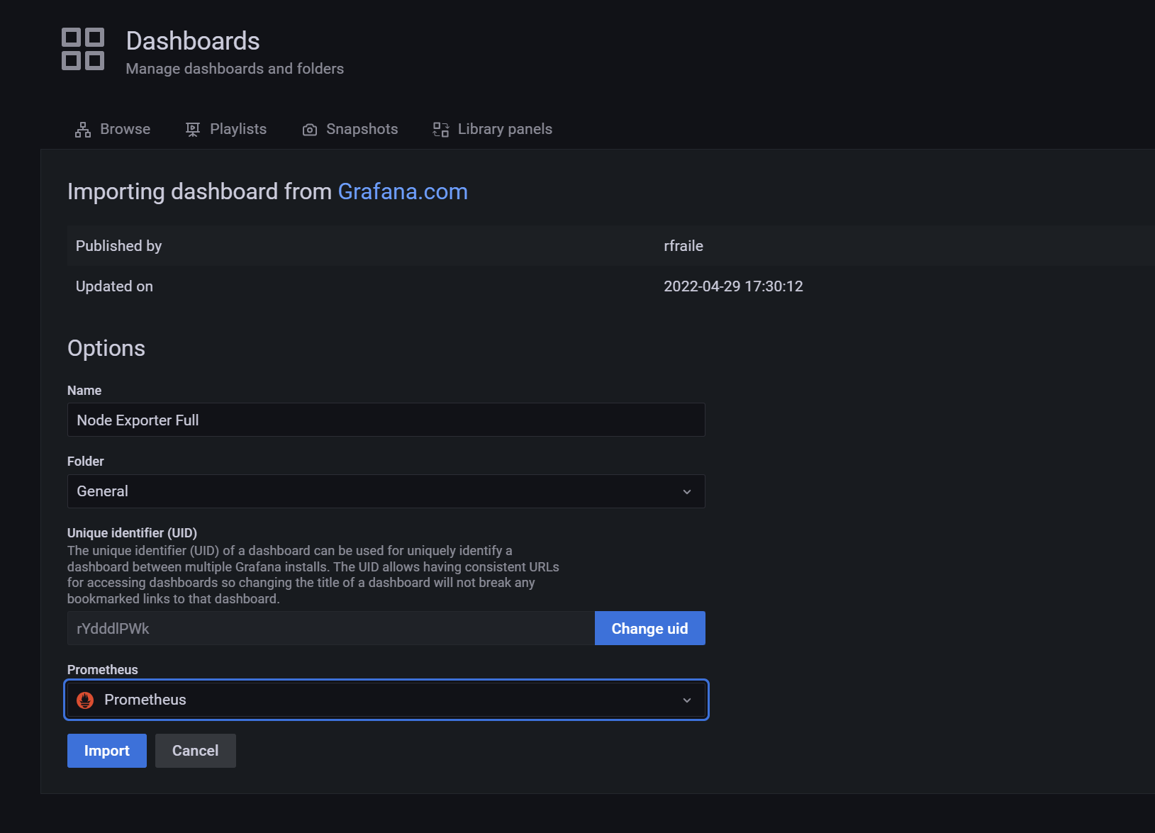
Task: Expand the Folder dropdown showing General
Action: pyautogui.click(x=386, y=491)
